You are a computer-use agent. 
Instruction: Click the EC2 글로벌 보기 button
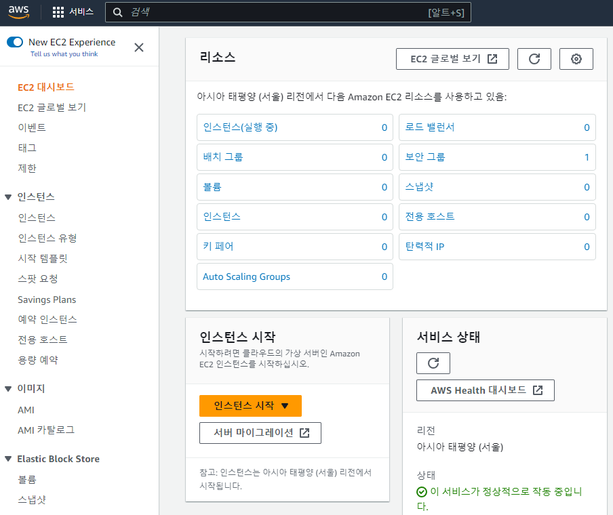tap(452, 59)
